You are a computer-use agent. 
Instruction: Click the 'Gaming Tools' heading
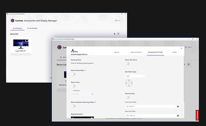coord(76,60)
